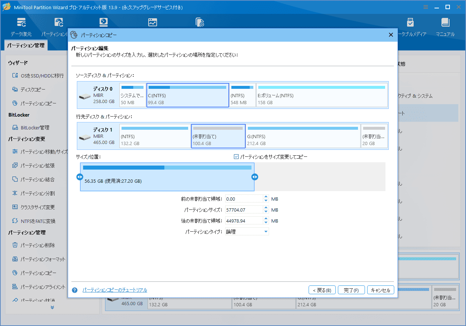Image resolution: width=466 pixels, height=326 pixels.
Task: Click the left resize handle of partition bar
Action: [x=79, y=177]
